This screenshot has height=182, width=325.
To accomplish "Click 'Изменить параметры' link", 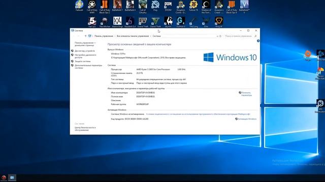I will click(246, 94).
